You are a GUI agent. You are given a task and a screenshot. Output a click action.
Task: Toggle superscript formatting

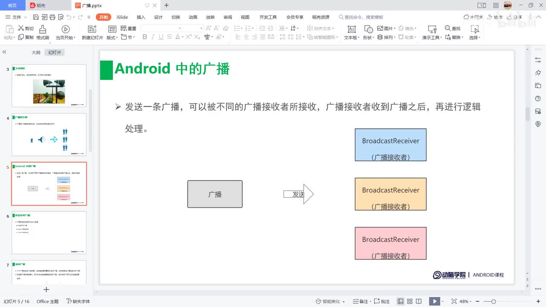point(189,37)
